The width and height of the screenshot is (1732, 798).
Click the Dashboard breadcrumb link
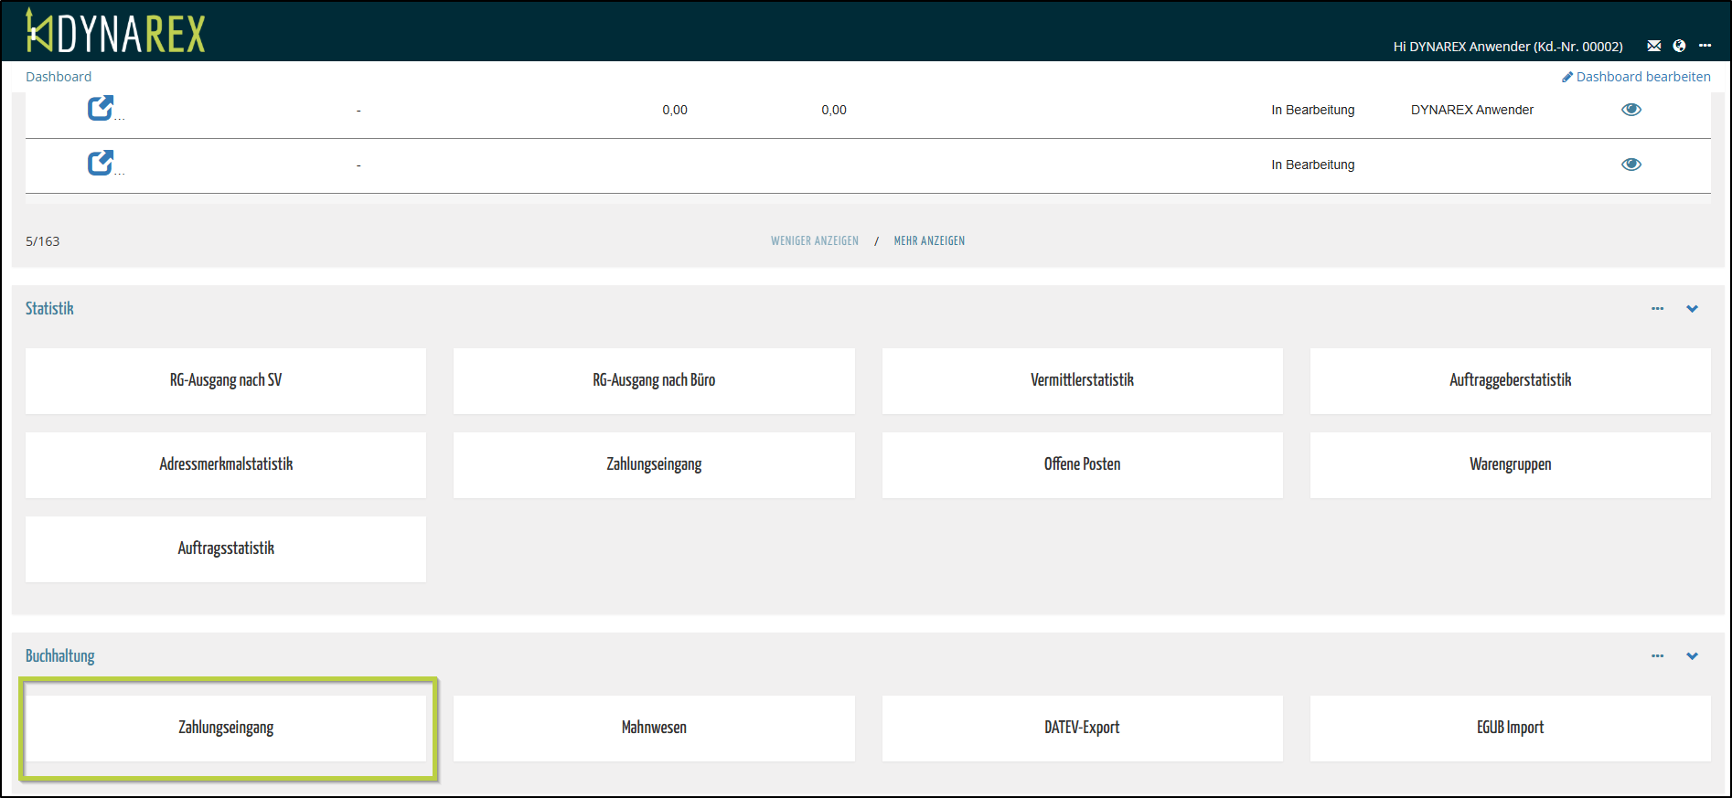(59, 77)
